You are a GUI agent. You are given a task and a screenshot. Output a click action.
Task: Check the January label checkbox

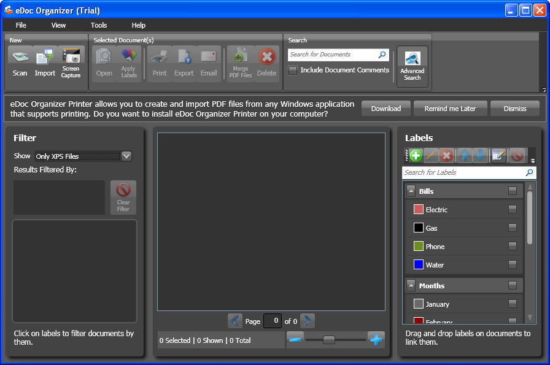tap(512, 304)
